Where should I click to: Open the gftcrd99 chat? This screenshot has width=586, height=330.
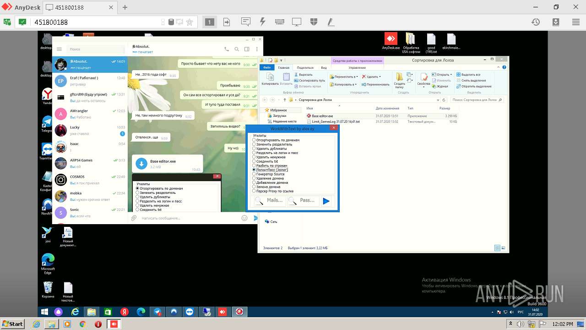point(90,98)
